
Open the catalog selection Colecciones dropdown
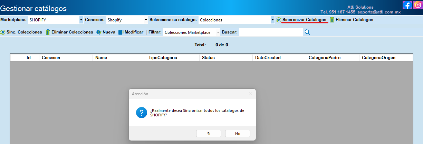tap(272, 20)
